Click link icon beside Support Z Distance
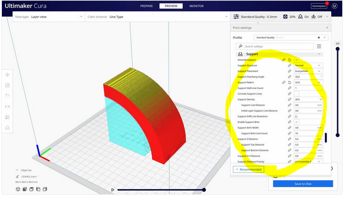346x198 pixels. pos(290,139)
